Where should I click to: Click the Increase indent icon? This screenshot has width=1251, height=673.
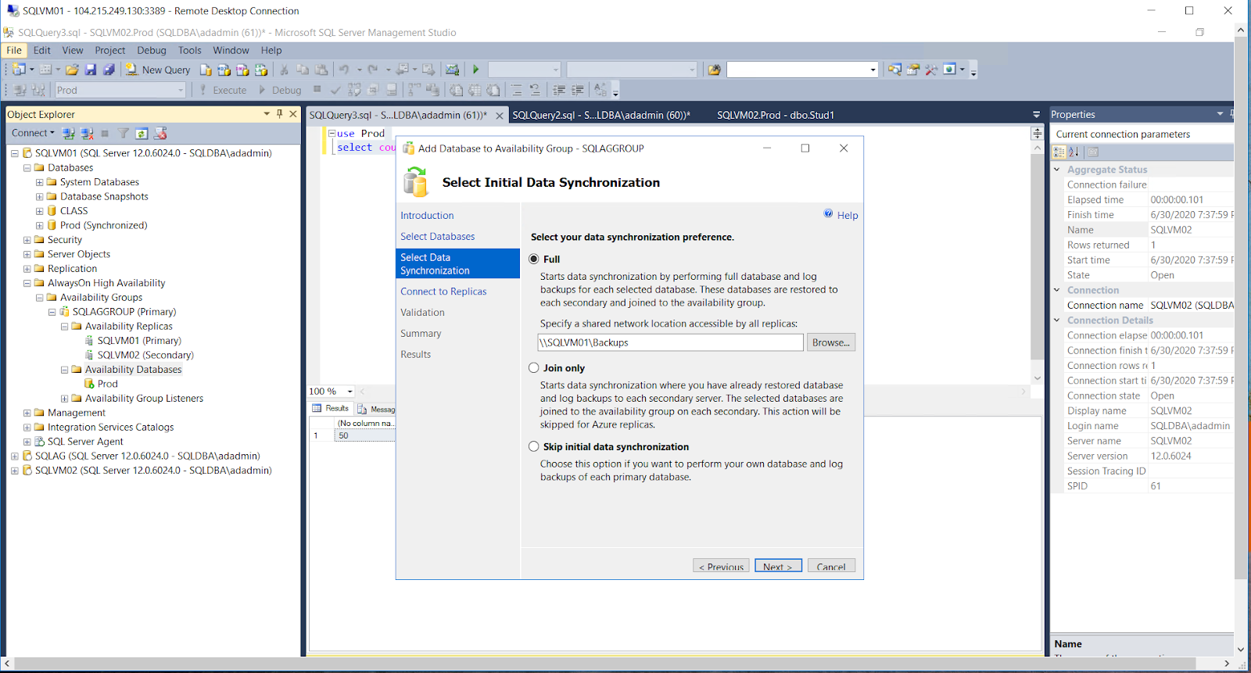click(578, 90)
